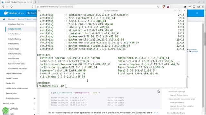The image size is (206, 115).
Task: Open Post-installation steps page
Action: (16, 64)
